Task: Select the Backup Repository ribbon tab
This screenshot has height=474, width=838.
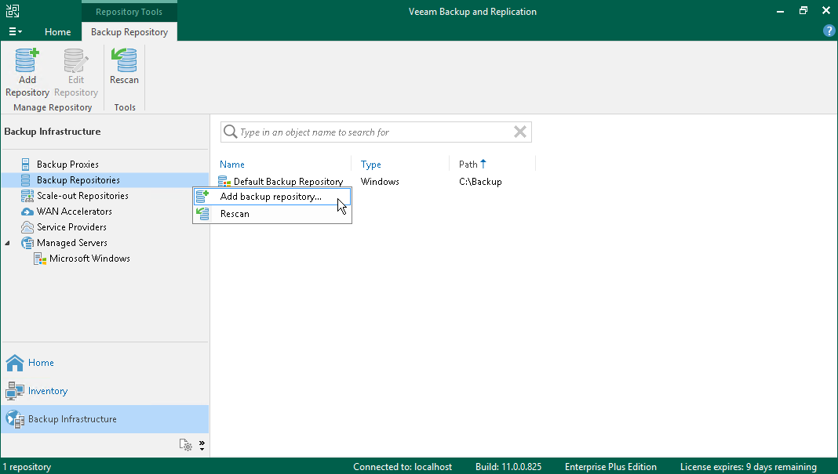Action: click(x=129, y=32)
